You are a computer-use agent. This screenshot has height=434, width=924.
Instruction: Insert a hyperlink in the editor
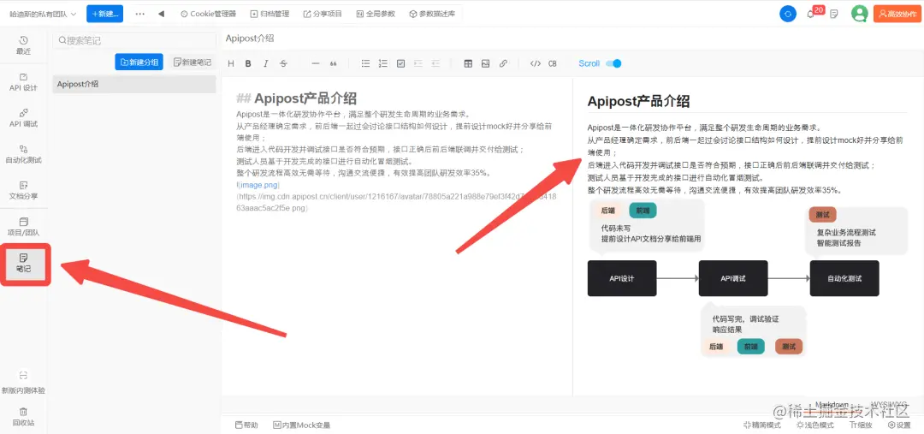[x=503, y=63]
